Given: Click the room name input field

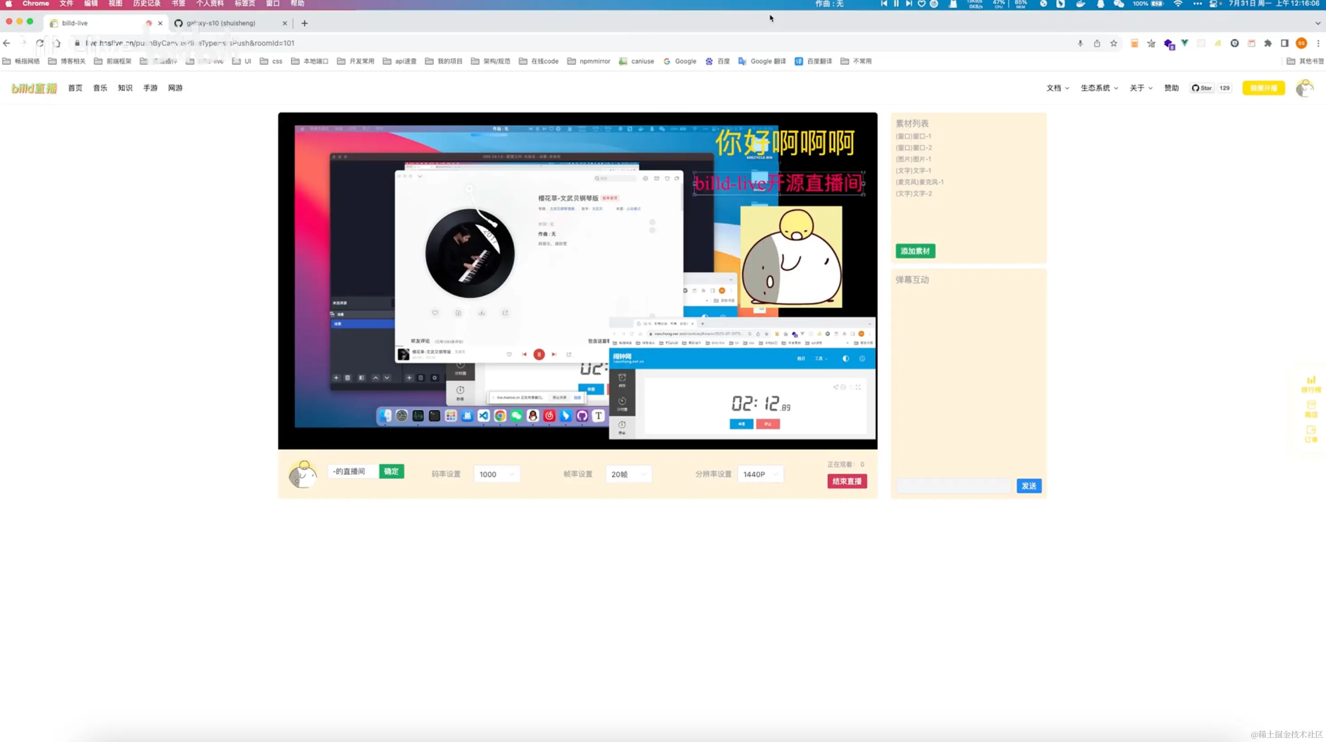Looking at the screenshot, I should pos(354,471).
